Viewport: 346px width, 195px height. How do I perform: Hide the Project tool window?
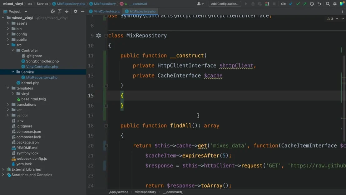[x=83, y=12]
